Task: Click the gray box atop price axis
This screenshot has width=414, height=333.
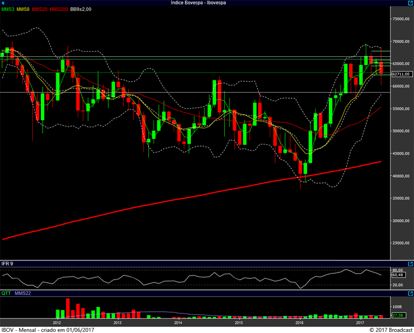Action: (401, 9)
